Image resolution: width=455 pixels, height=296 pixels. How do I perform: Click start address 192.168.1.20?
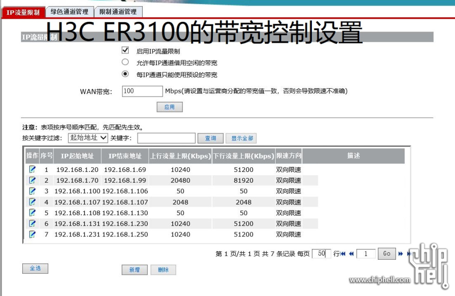[x=77, y=170]
